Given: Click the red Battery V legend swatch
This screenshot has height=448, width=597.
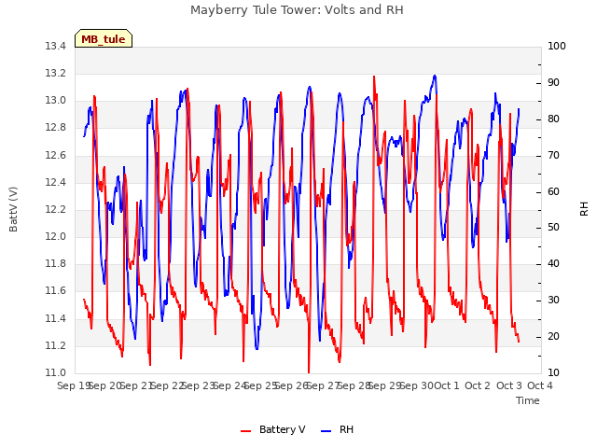Looking at the screenshot, I should pyautogui.click(x=246, y=431).
